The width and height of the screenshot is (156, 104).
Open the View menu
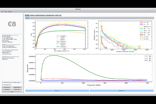pos(6,12)
